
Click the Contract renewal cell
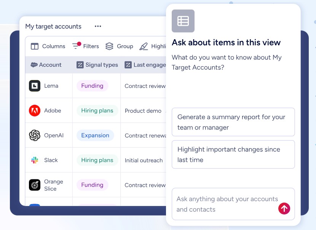tap(145, 136)
